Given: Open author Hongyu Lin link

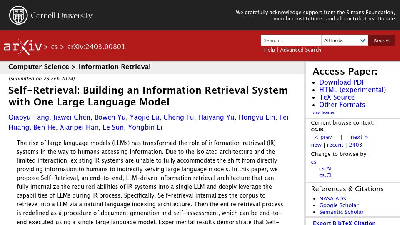Looking at the screenshot, I should 257,117.
